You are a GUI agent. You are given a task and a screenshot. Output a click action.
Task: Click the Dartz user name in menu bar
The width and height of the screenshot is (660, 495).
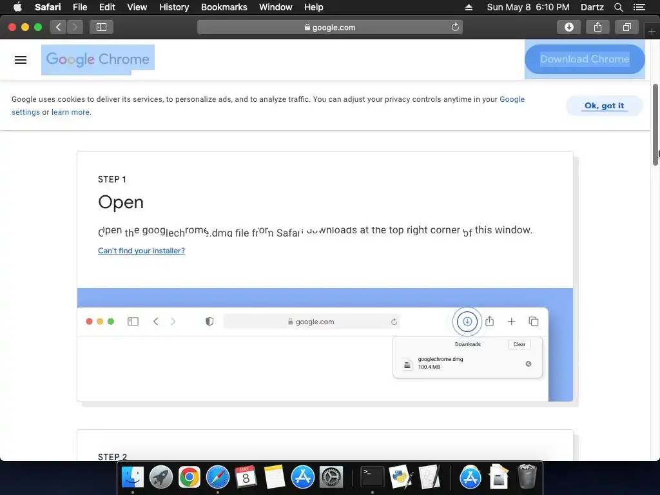[x=592, y=7]
